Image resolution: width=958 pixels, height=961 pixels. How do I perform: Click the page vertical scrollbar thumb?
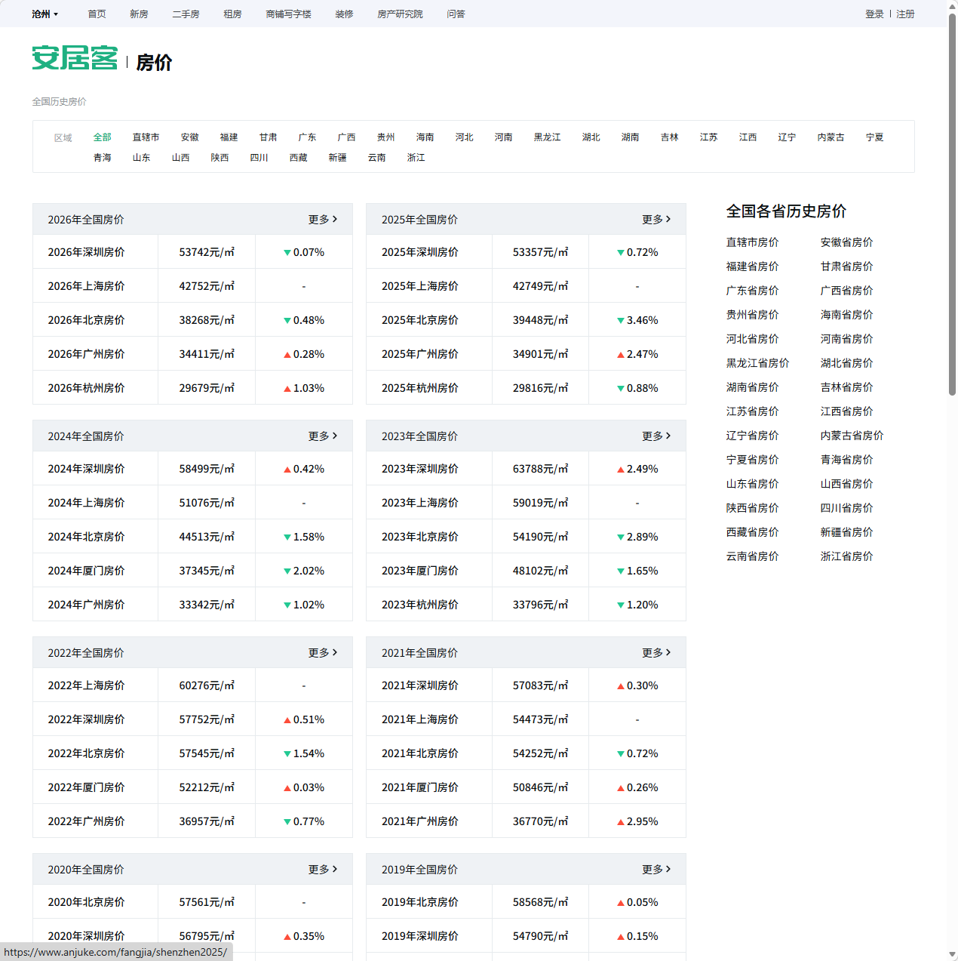(x=952, y=204)
